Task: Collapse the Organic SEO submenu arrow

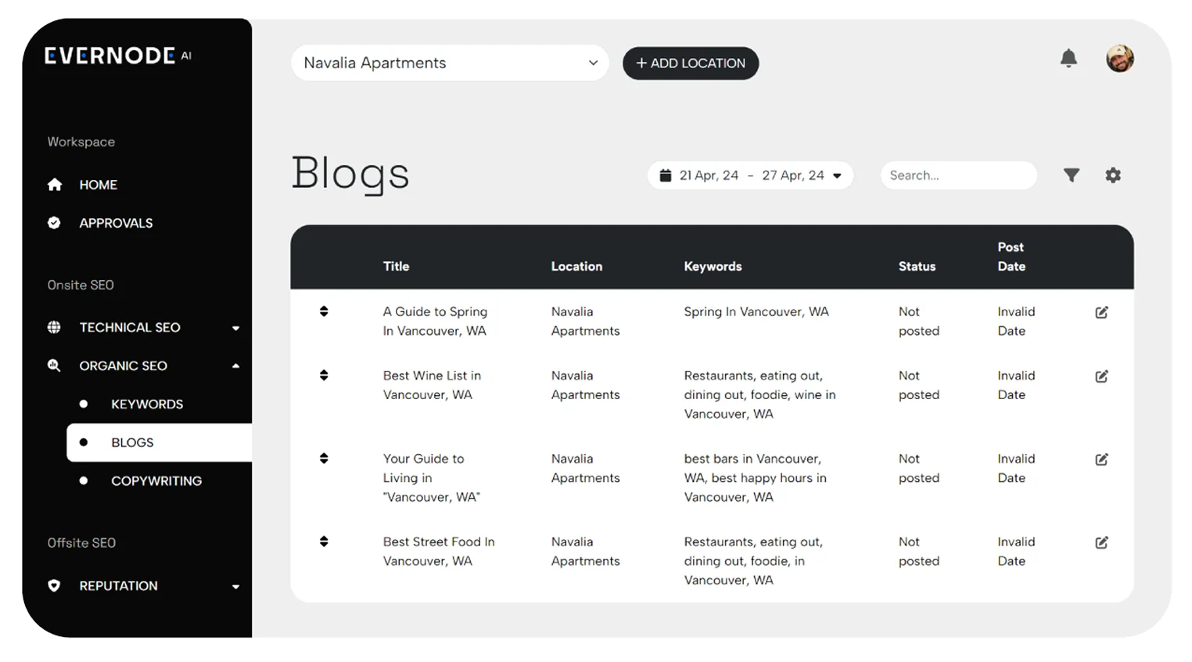Action: tap(235, 365)
